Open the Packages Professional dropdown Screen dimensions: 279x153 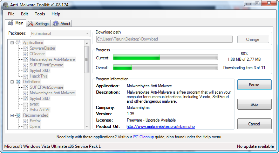tap(60, 34)
